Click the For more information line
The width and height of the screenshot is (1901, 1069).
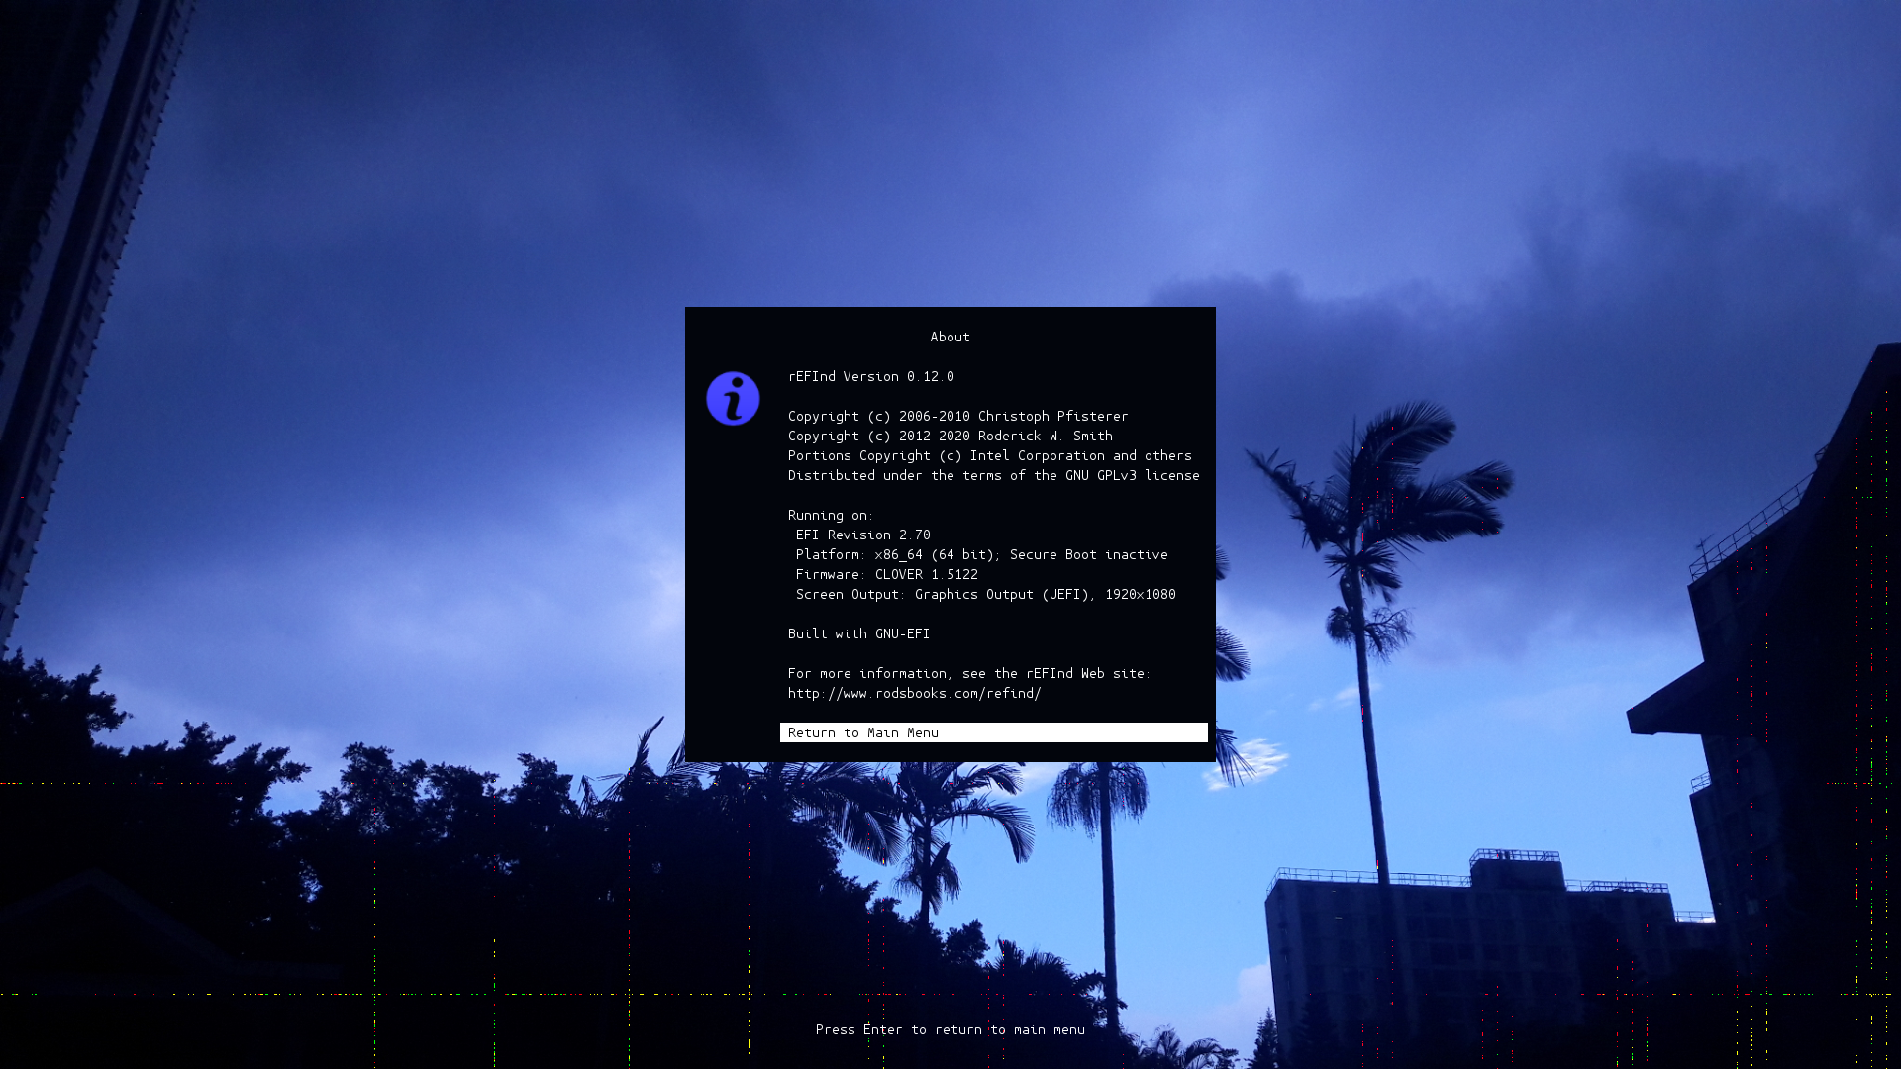click(969, 673)
